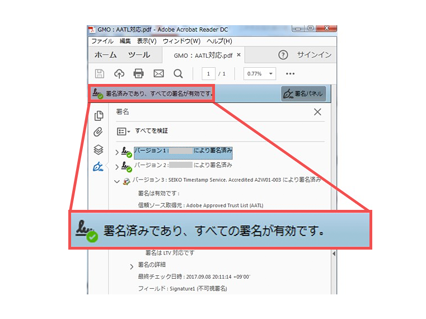
Task: Close the 署名 signature panel
Action: (x=317, y=112)
